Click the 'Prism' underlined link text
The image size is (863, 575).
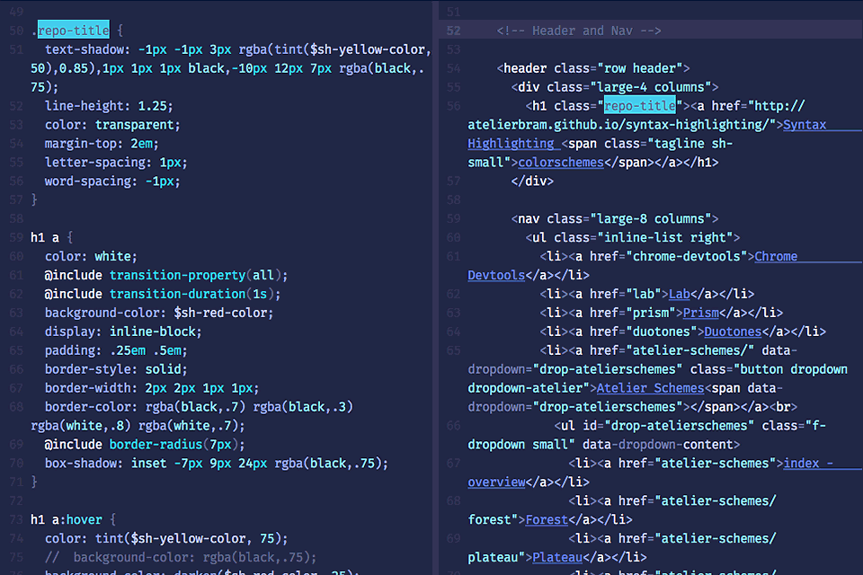point(700,313)
